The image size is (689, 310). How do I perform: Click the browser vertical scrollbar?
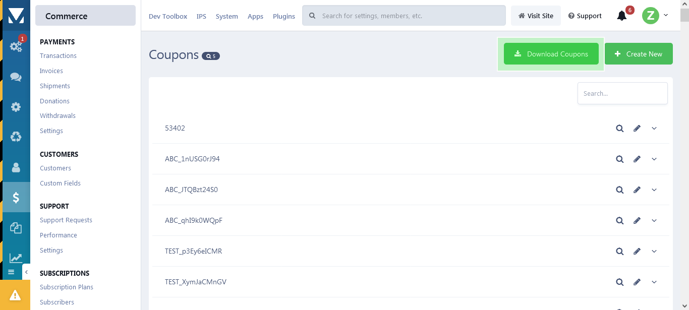(x=684, y=155)
